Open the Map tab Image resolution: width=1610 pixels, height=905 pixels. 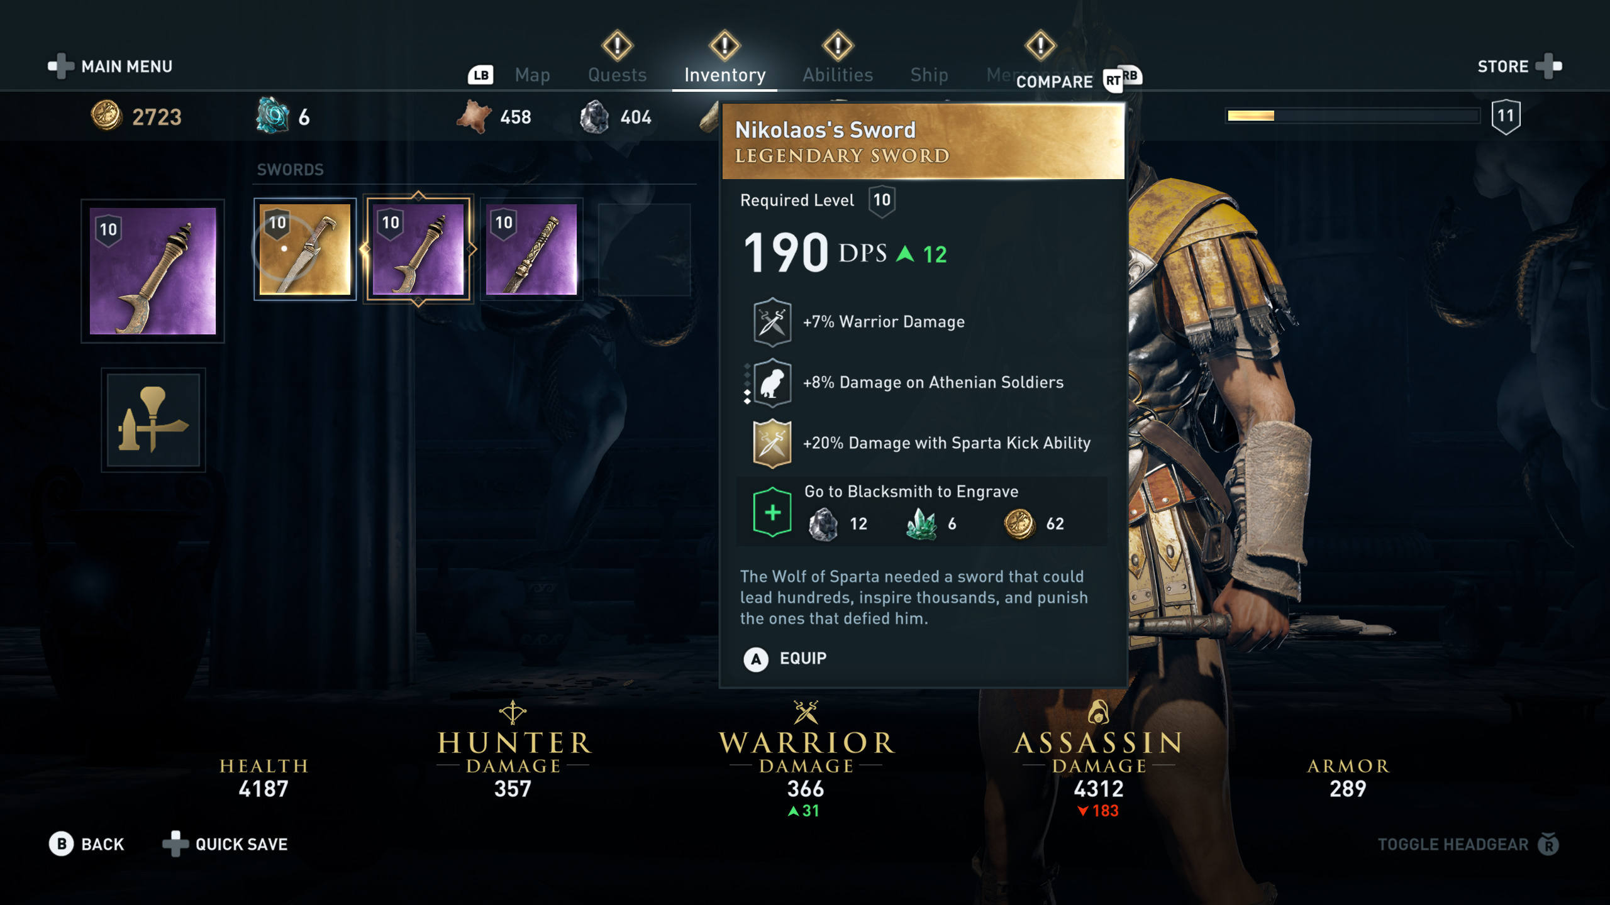[532, 75]
